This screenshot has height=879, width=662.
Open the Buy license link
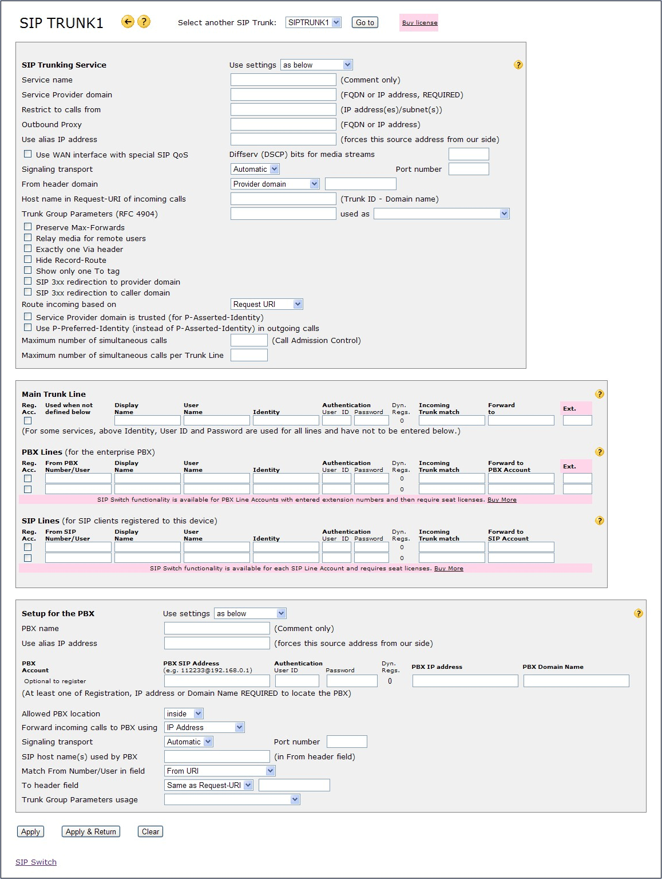[419, 22]
